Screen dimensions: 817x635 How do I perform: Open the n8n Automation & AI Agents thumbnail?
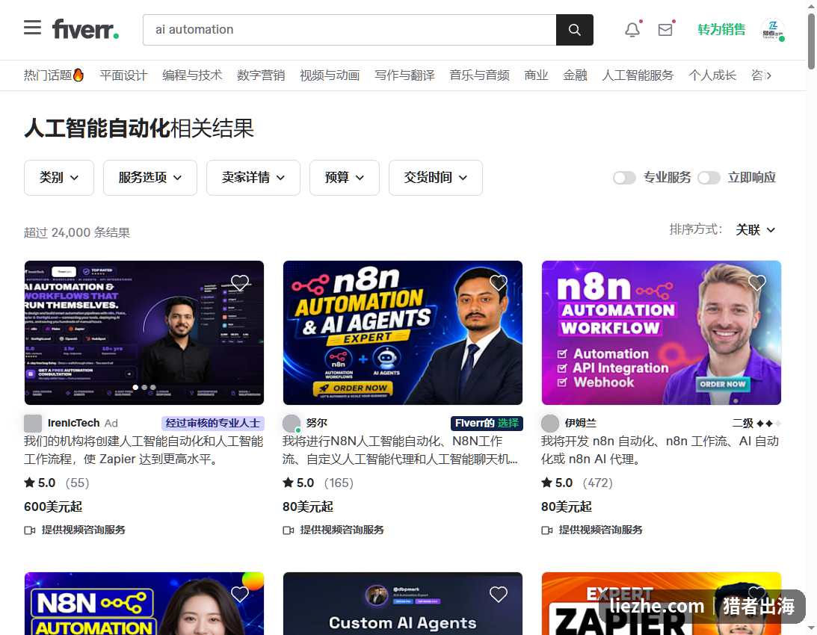pyautogui.click(x=403, y=333)
